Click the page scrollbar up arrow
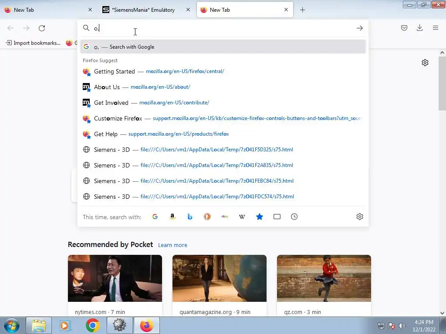This screenshot has height=334, width=446. click(442, 53)
